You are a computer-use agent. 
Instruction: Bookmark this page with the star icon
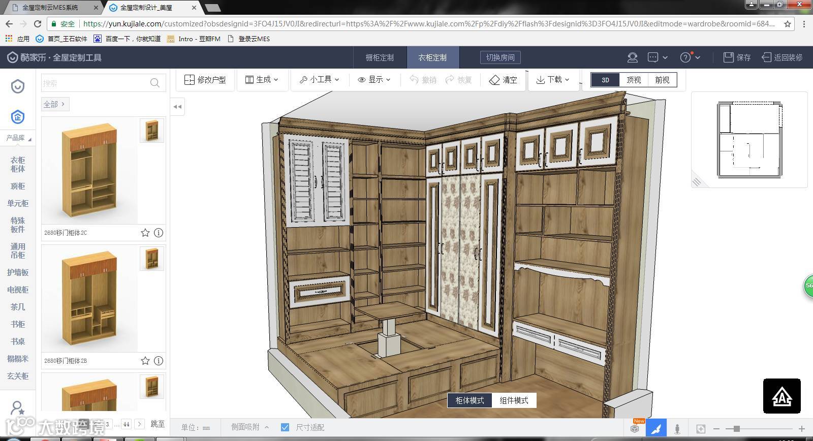click(788, 24)
